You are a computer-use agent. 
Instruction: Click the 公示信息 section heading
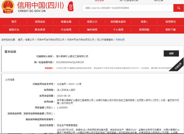click(x=10, y=80)
